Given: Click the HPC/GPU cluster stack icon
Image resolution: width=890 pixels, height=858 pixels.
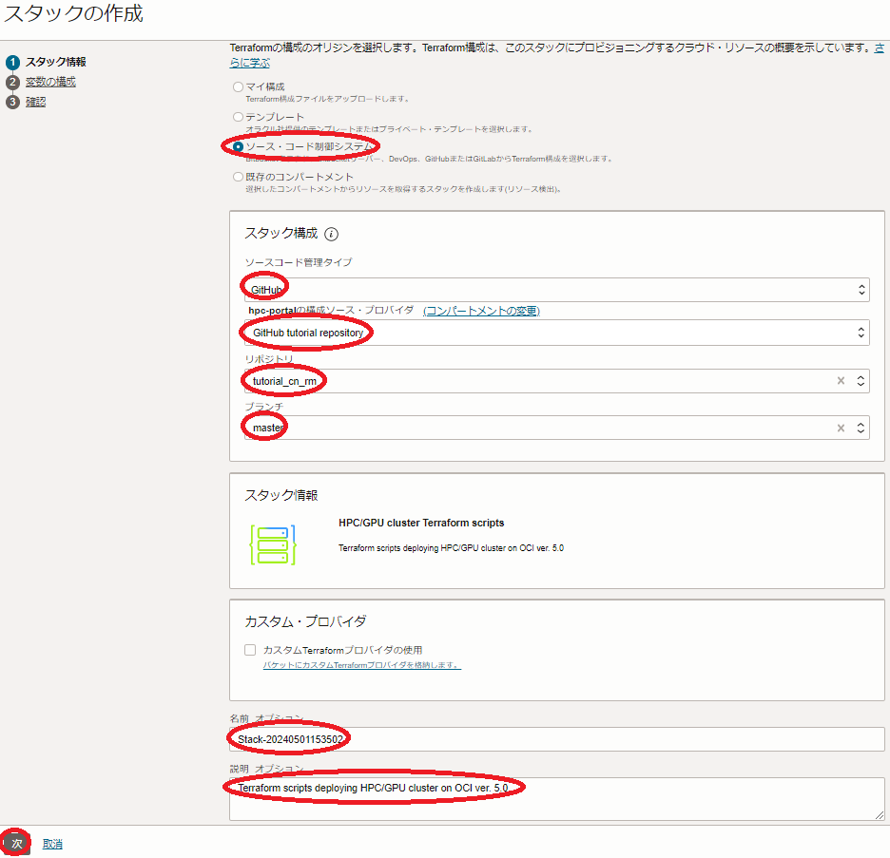Looking at the screenshot, I should click(x=273, y=545).
